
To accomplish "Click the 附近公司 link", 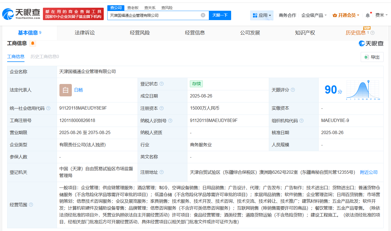I will coord(369,172).
